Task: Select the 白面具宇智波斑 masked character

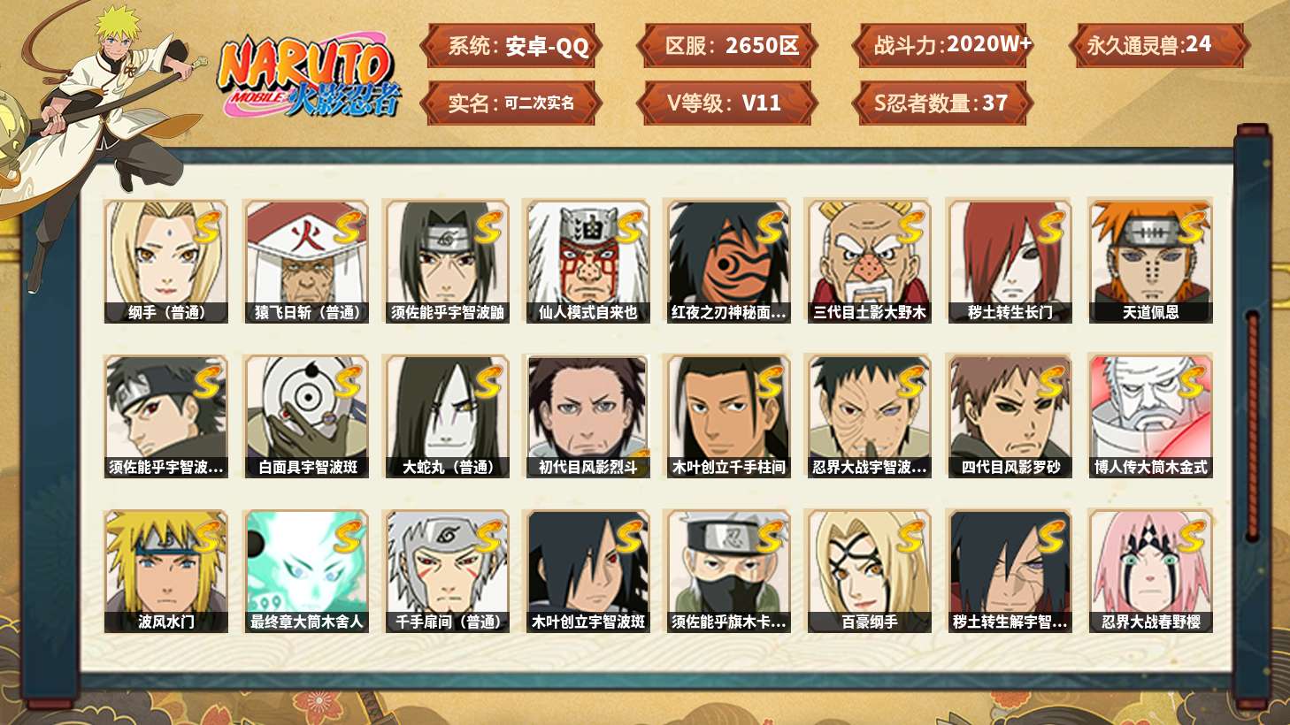Action: (x=306, y=416)
